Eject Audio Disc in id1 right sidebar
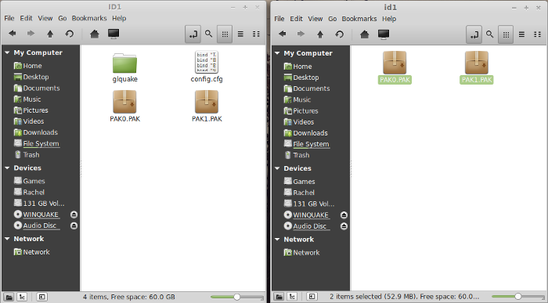 coord(344,226)
